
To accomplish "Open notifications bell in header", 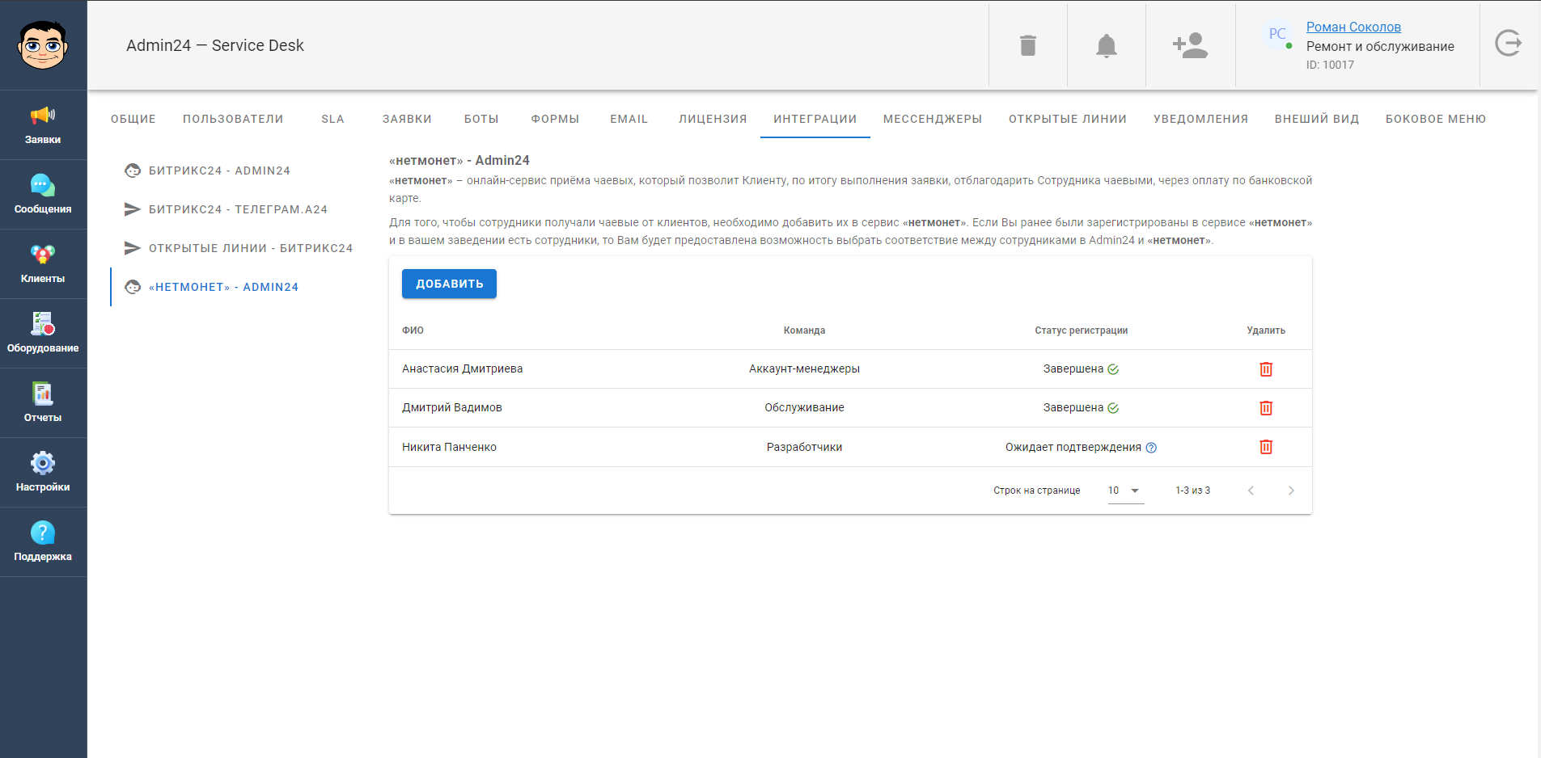I will [x=1107, y=46].
